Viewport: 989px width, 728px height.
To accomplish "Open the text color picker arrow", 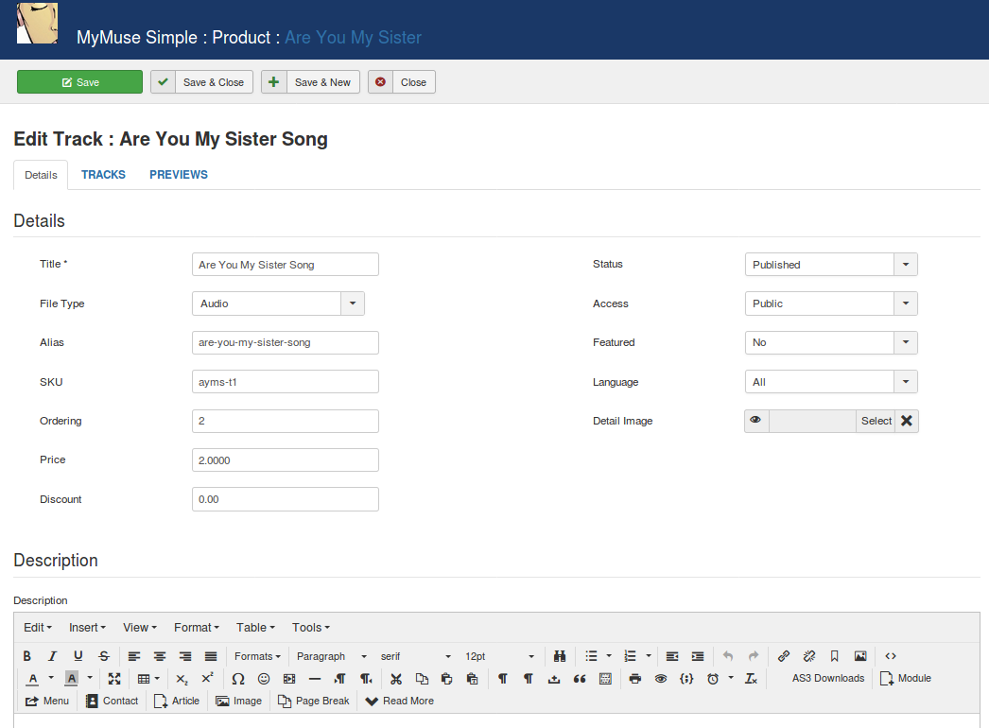I will pyautogui.click(x=51, y=679).
